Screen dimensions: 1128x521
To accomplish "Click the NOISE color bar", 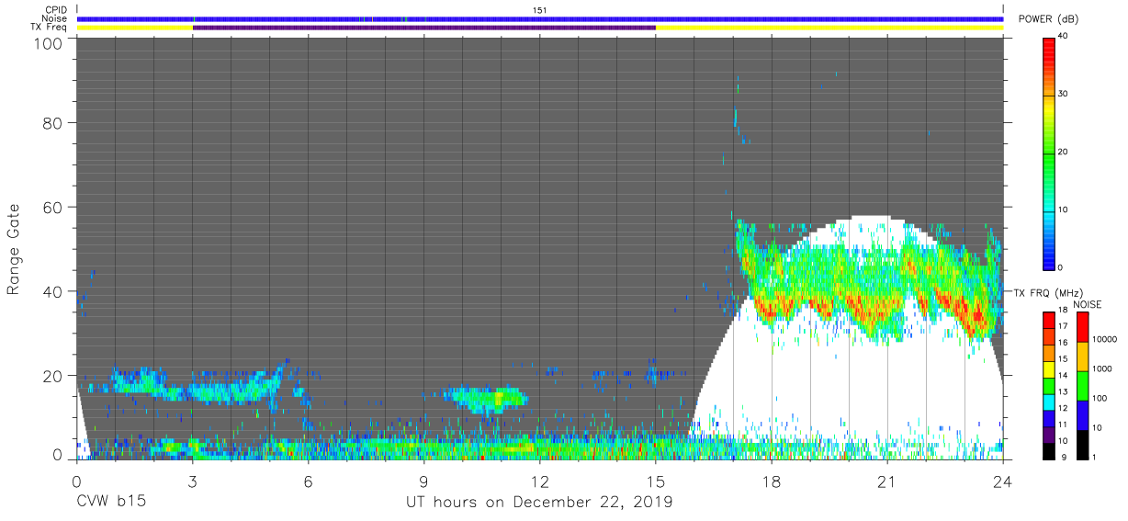I will 1081,384.
